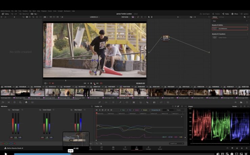The image size is (250, 155).
Task: Play the video with bottom-left play button
Action: coord(6,154)
